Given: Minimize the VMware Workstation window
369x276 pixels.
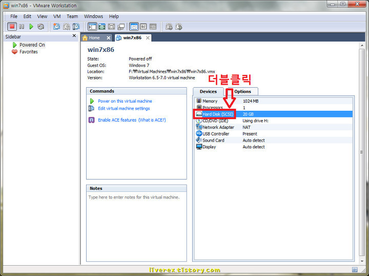Looking at the screenshot, I should coord(333,4).
